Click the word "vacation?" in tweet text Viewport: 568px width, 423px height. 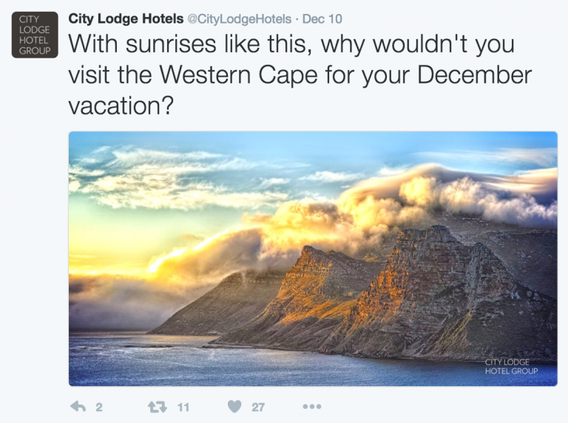tap(121, 107)
